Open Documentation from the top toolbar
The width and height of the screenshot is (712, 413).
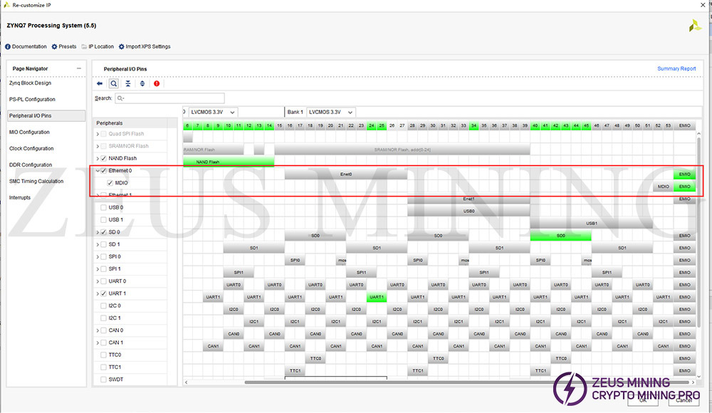[26, 47]
